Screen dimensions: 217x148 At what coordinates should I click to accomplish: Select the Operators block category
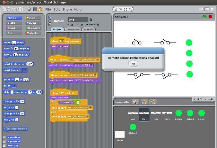(33, 28)
